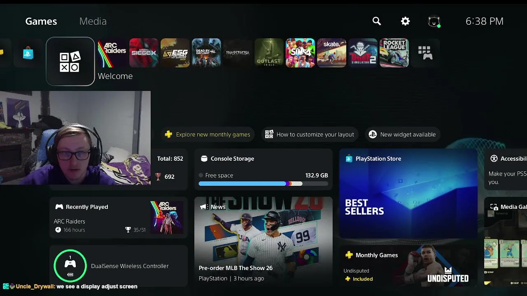The height and width of the screenshot is (296, 527).
Task: Launch Rocket League game tile
Action: tap(394, 53)
